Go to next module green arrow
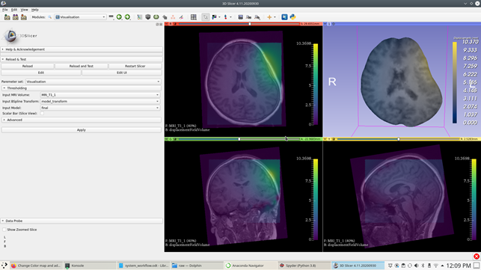The width and height of the screenshot is (481, 270). [x=127, y=17]
